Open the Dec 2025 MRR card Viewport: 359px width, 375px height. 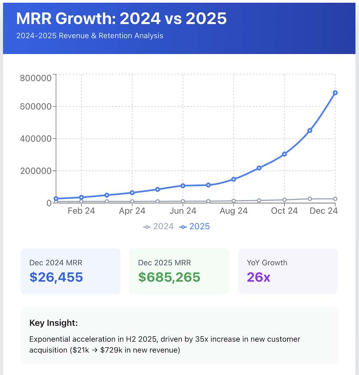pyautogui.click(x=179, y=271)
